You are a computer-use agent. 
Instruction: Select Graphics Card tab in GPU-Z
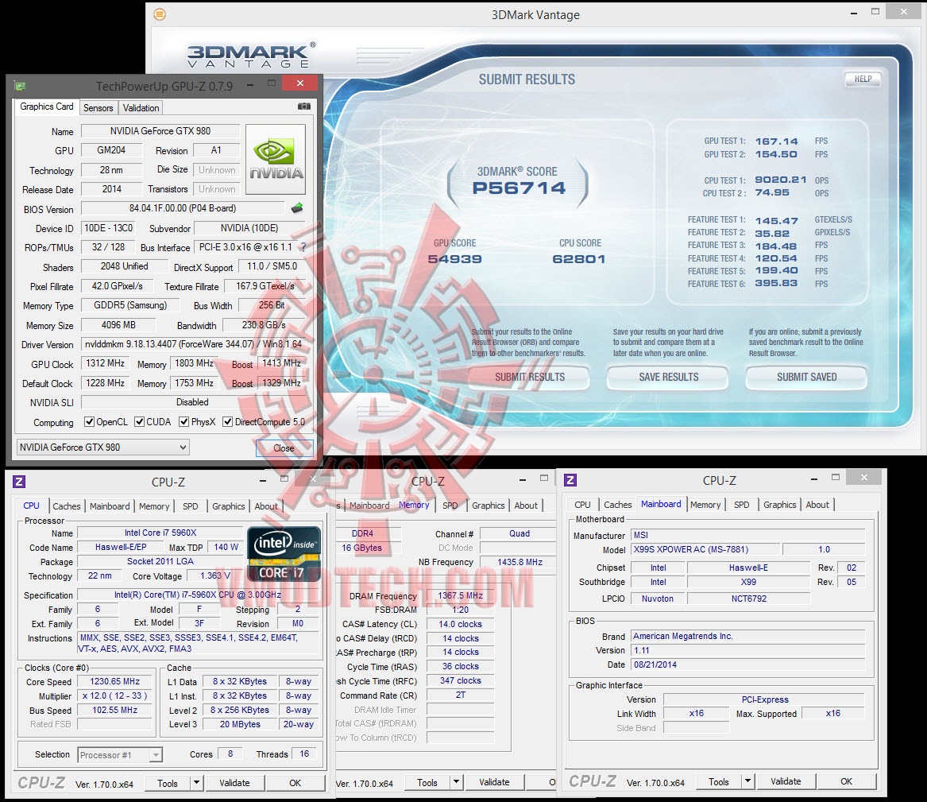(x=47, y=107)
